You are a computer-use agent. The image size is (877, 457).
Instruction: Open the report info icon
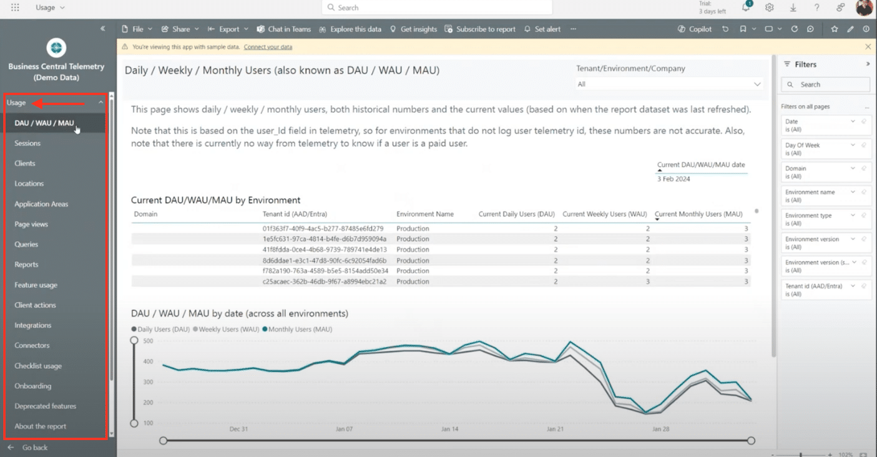(x=866, y=29)
